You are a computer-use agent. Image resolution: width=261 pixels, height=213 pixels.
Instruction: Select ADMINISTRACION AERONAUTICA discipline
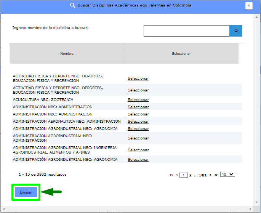tap(138, 122)
